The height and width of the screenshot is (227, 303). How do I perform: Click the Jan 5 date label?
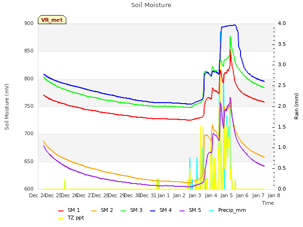(226, 195)
